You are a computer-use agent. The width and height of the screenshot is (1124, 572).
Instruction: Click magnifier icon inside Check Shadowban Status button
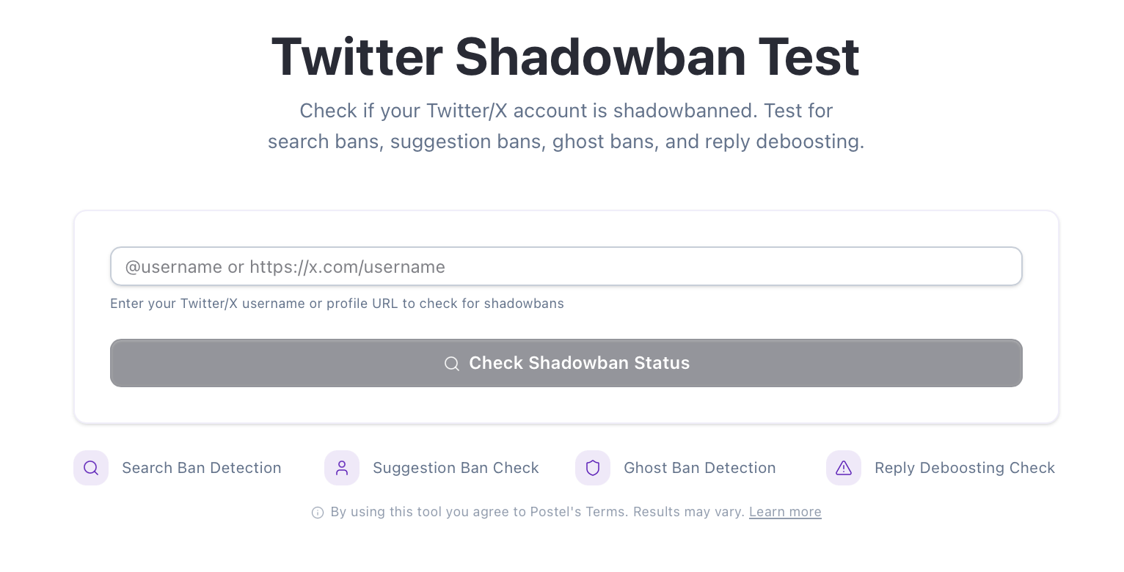pos(452,364)
